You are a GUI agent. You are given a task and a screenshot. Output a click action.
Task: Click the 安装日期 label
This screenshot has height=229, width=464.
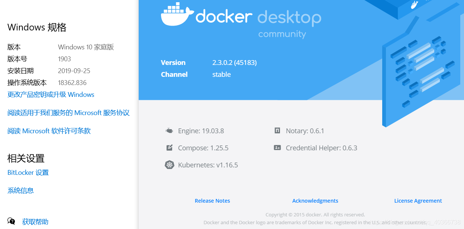click(x=20, y=71)
